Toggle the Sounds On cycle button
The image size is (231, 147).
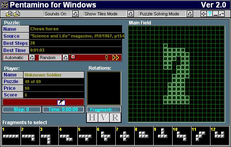click(x=75, y=14)
